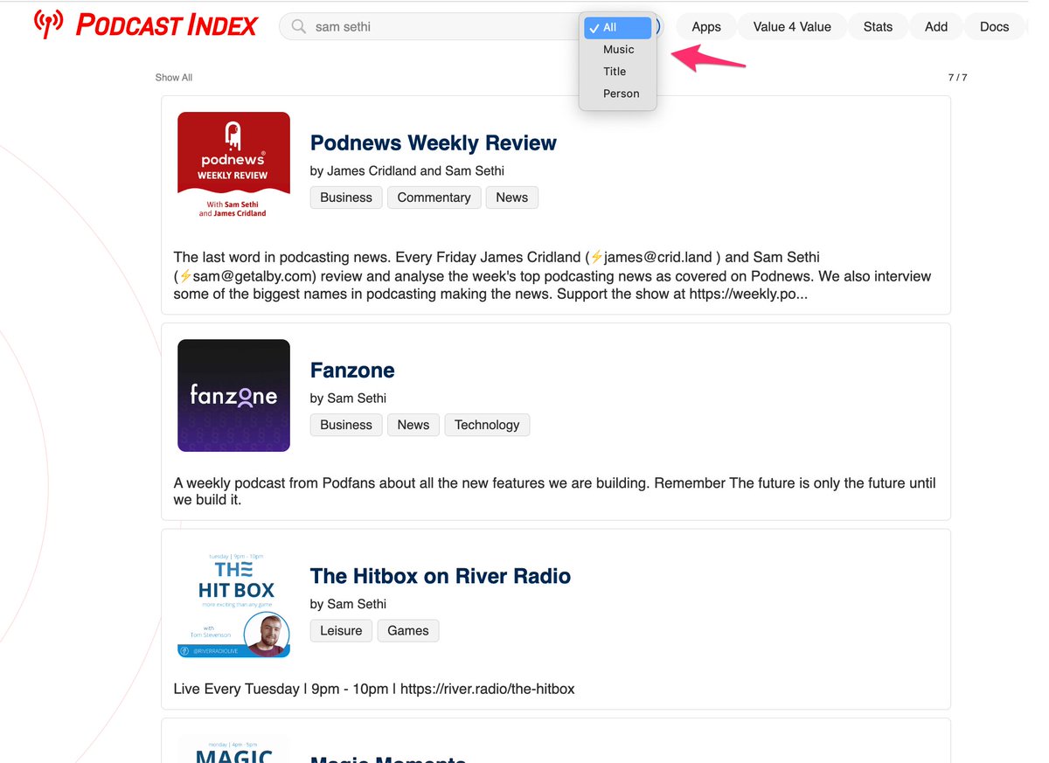Open the Podnews Weekly Review title link
The height and width of the screenshot is (763, 1049).
[x=434, y=142]
